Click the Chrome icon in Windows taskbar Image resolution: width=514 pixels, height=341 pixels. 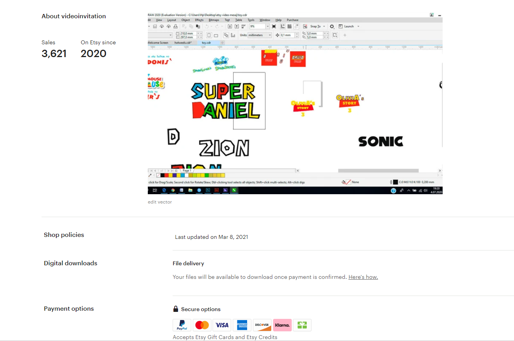[173, 190]
